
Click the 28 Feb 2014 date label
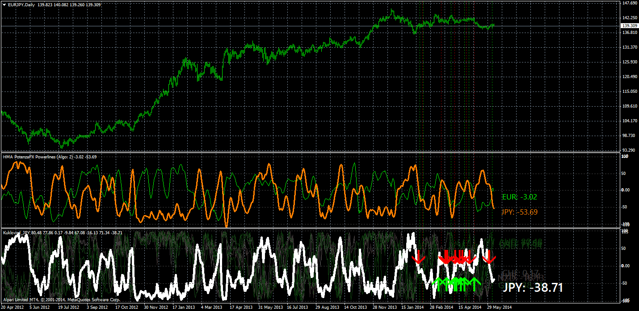[441, 307]
